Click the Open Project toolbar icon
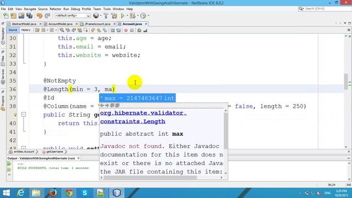The width and height of the screenshot is (352, 198). pyautogui.click(x=21, y=16)
